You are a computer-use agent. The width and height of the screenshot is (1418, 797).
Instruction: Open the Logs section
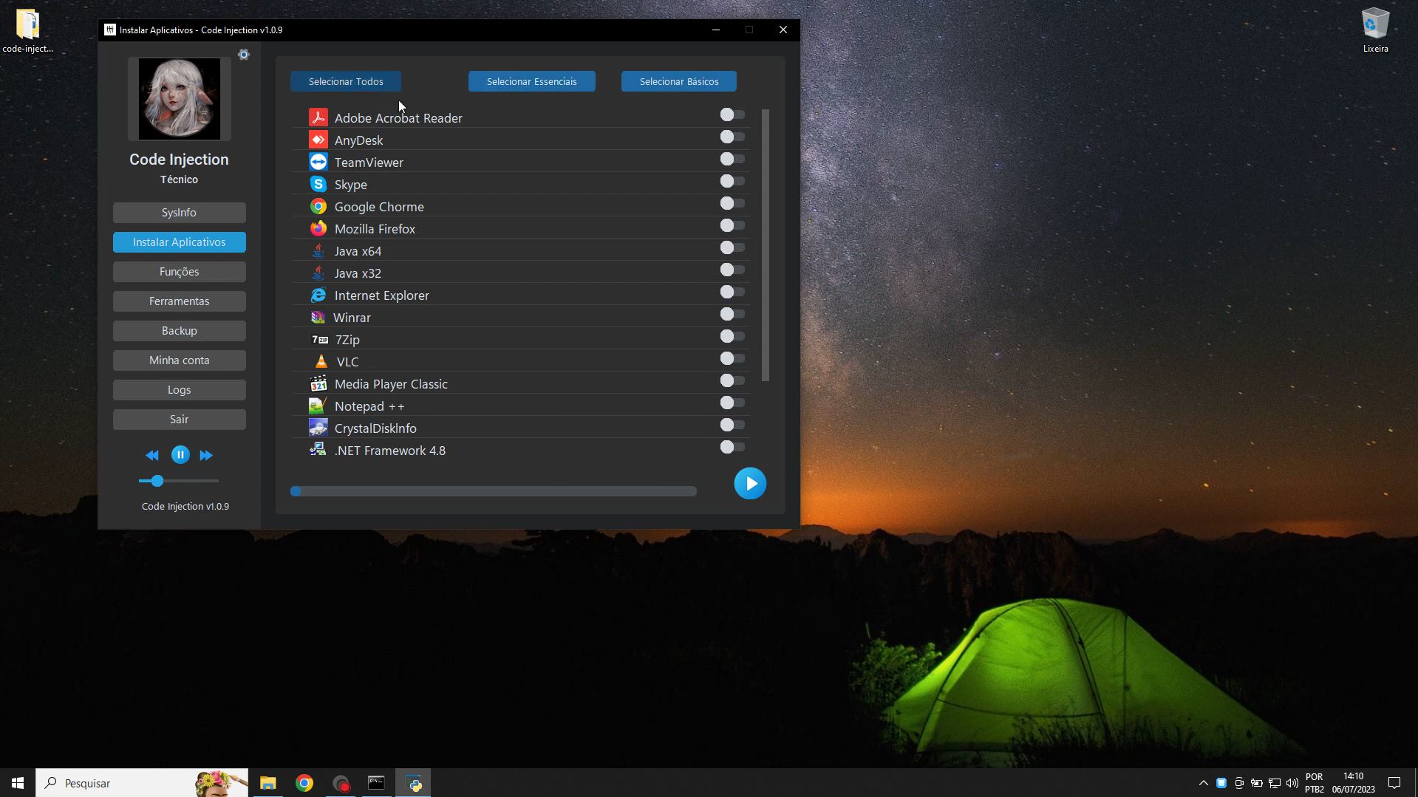coord(180,390)
